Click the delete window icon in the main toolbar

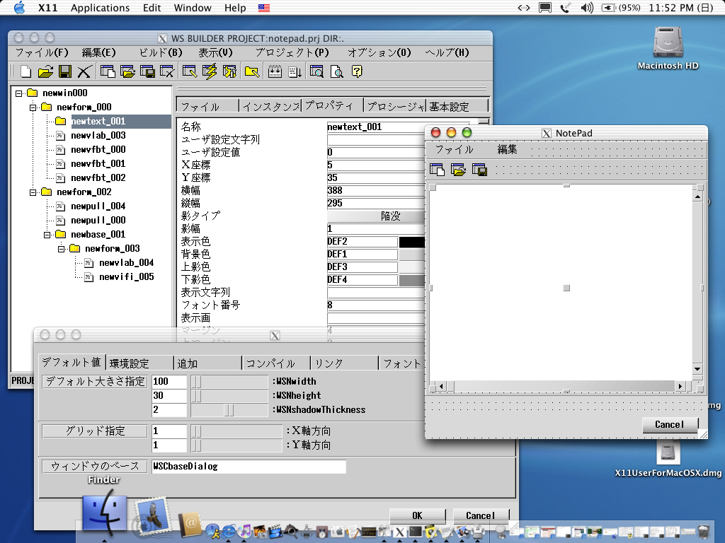pos(168,71)
